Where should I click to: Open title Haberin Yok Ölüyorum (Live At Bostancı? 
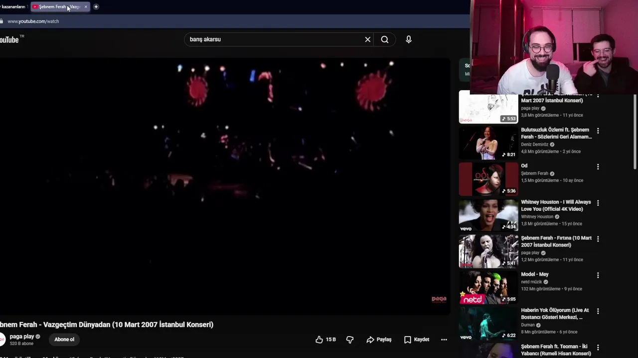point(555,314)
